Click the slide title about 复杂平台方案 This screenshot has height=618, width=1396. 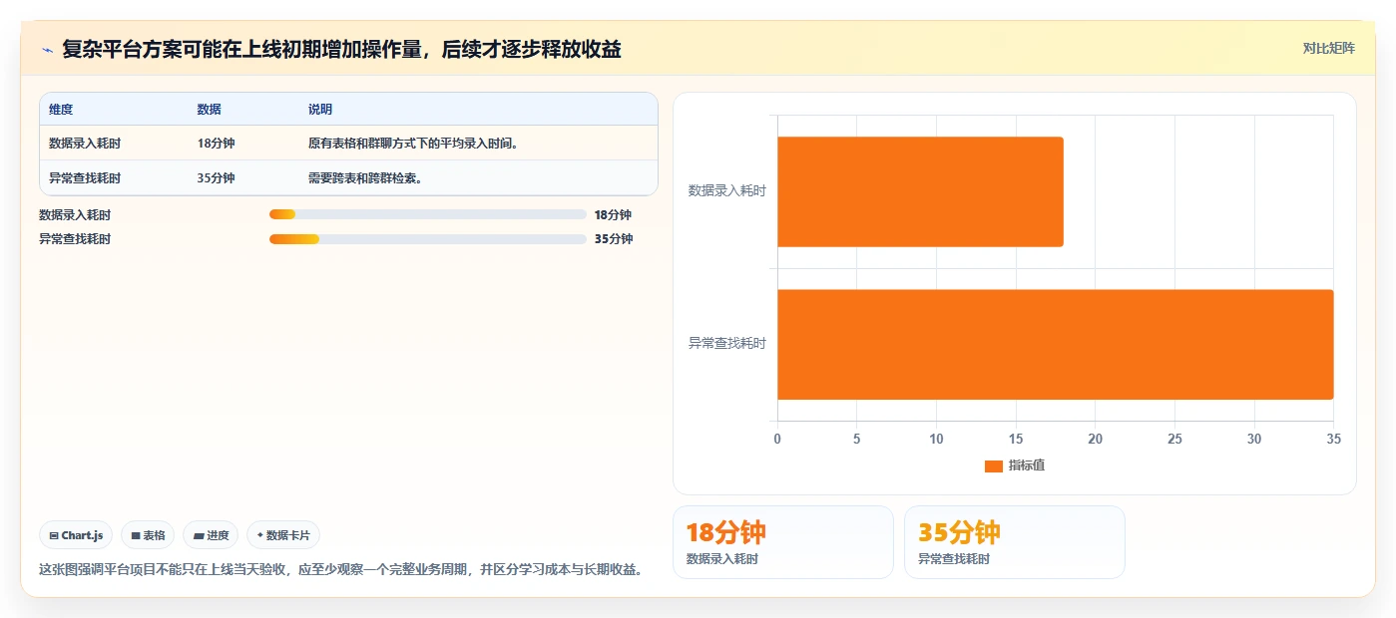tap(341, 49)
